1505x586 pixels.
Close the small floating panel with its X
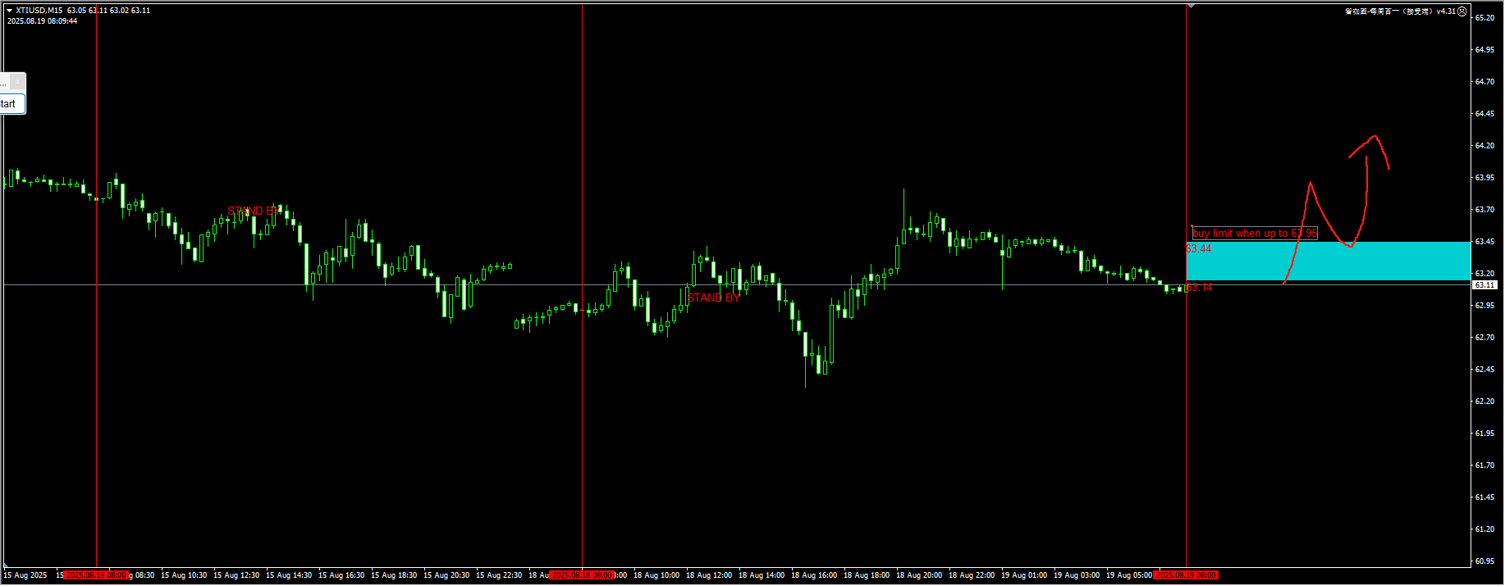click(18, 82)
